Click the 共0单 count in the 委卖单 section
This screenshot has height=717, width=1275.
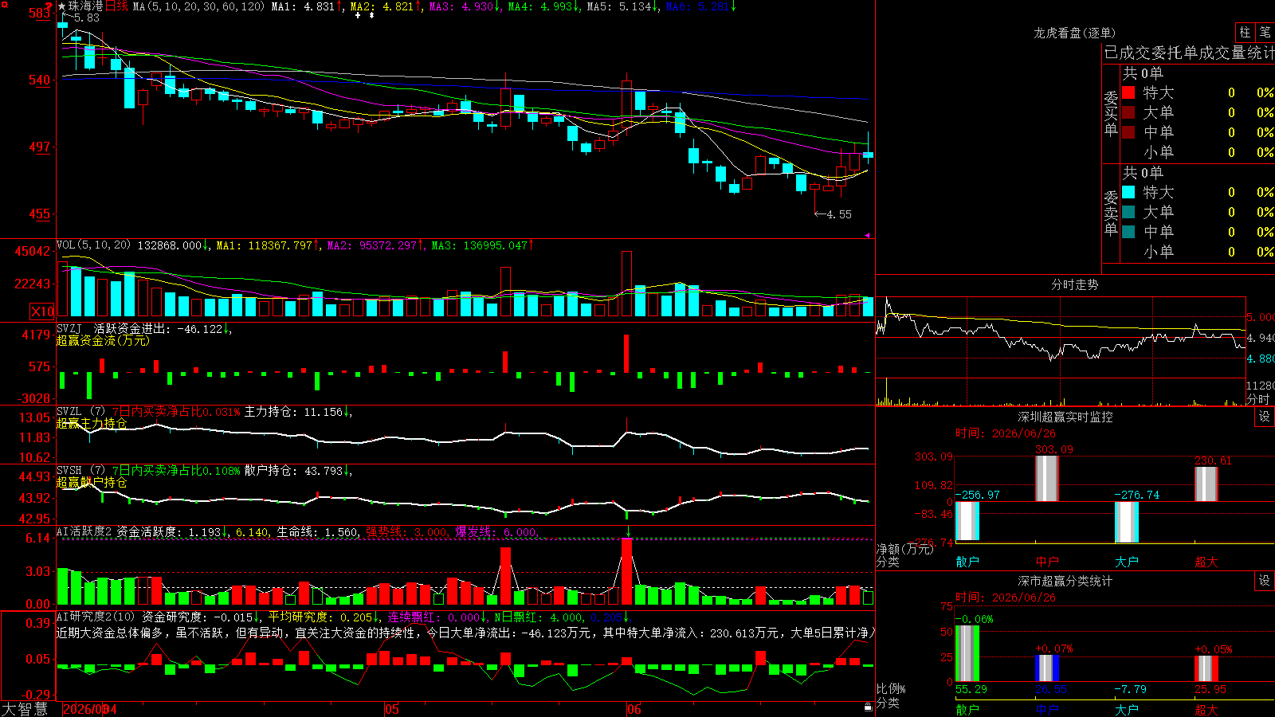(x=1143, y=172)
